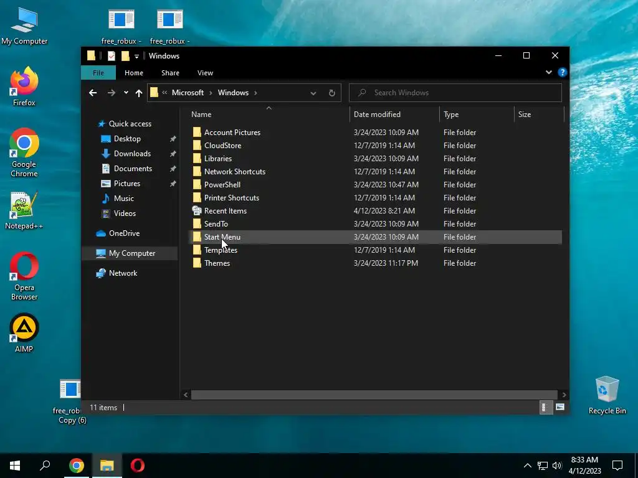The height and width of the screenshot is (478, 638).
Task: Go up one folder level
Action: pos(139,93)
